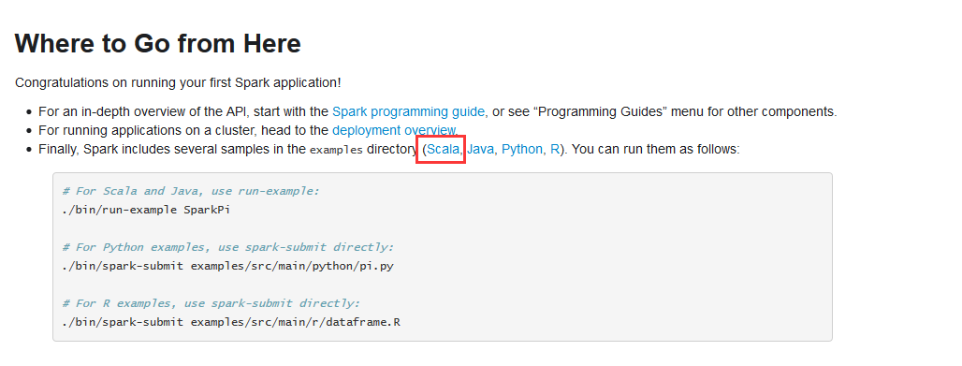962x366 pixels.
Task: Follow the deployment overview link
Action: tap(394, 130)
